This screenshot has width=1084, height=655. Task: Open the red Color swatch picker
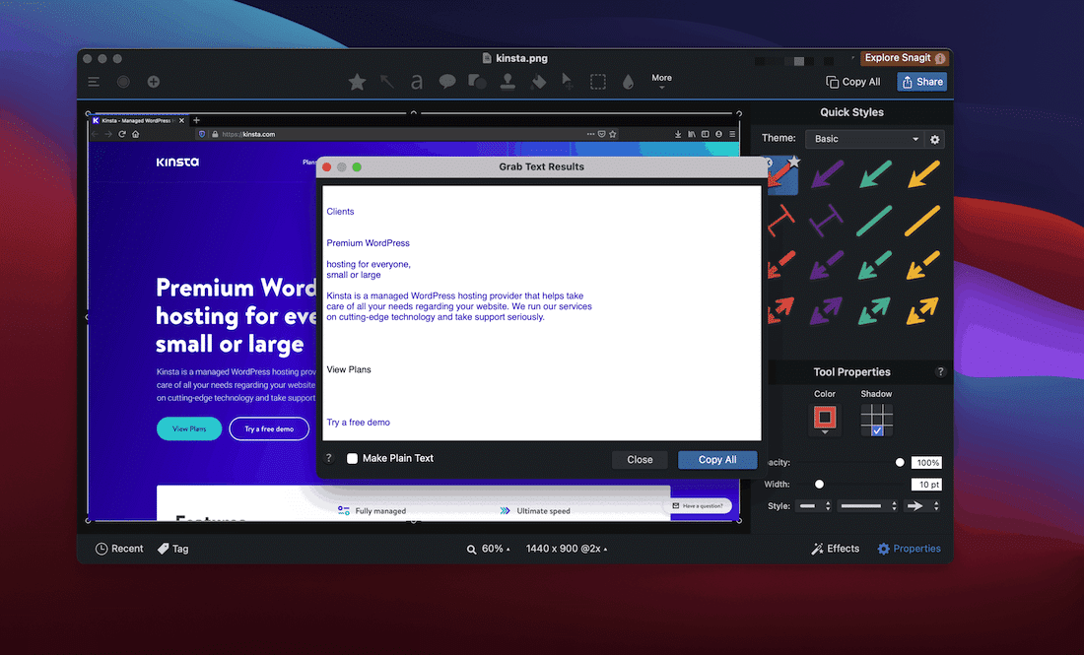coord(825,419)
